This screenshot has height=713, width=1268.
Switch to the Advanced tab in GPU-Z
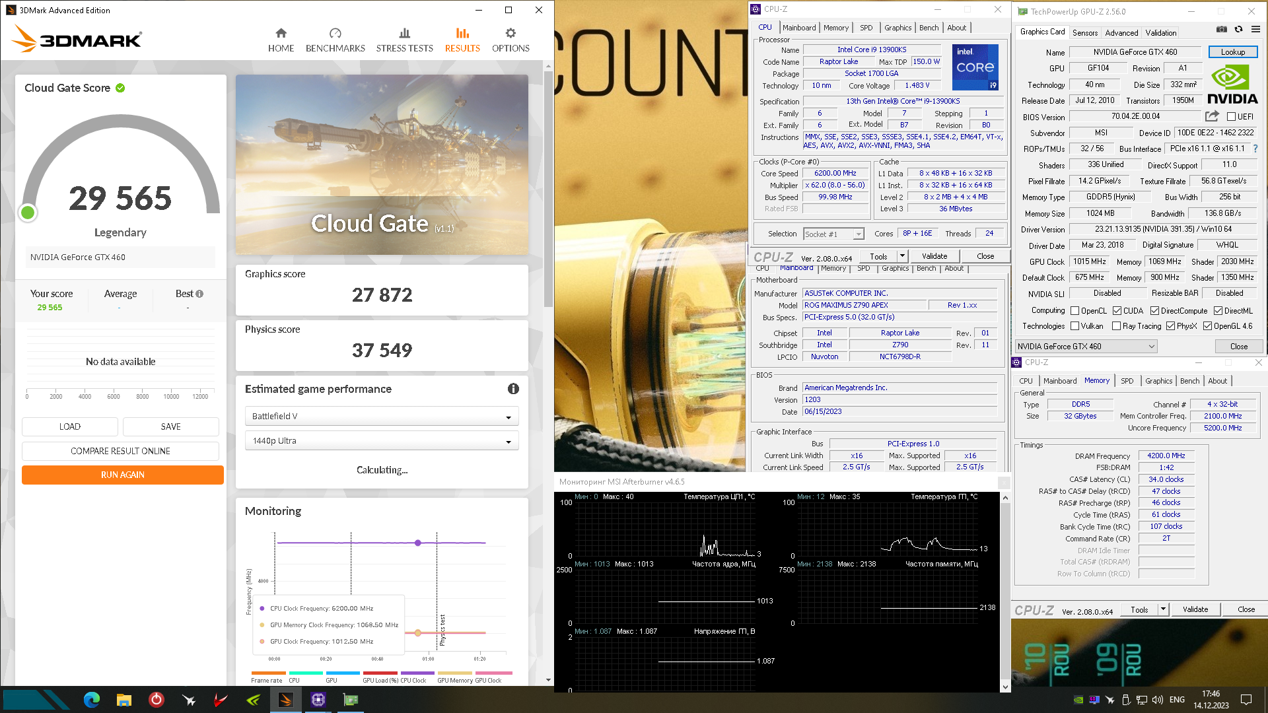[x=1121, y=32]
